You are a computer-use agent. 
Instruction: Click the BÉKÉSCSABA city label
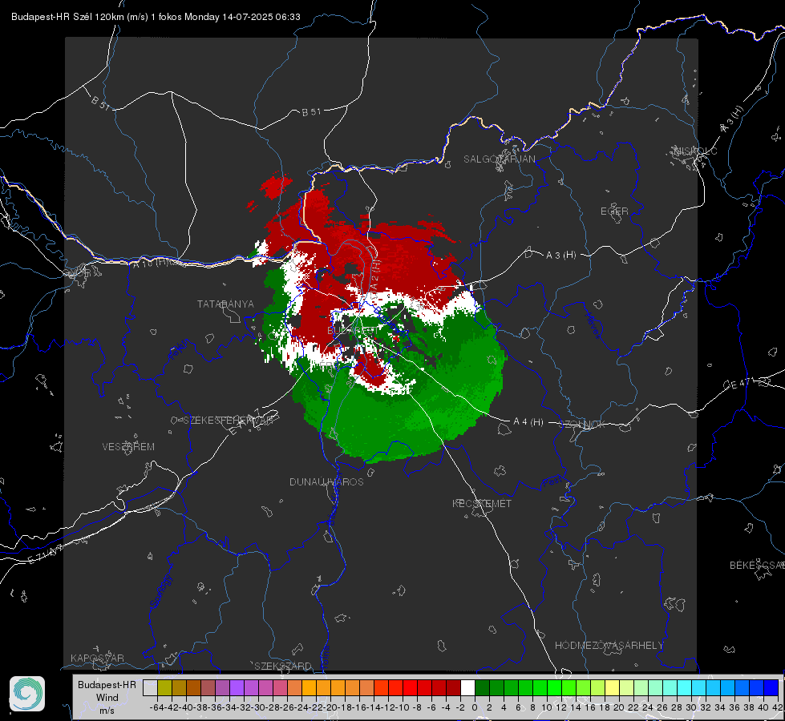(x=757, y=566)
